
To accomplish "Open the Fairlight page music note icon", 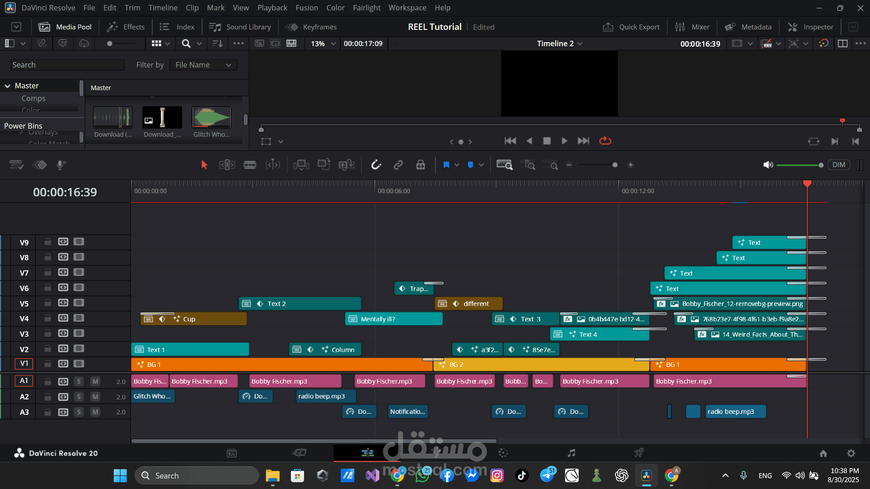I will click(x=571, y=453).
